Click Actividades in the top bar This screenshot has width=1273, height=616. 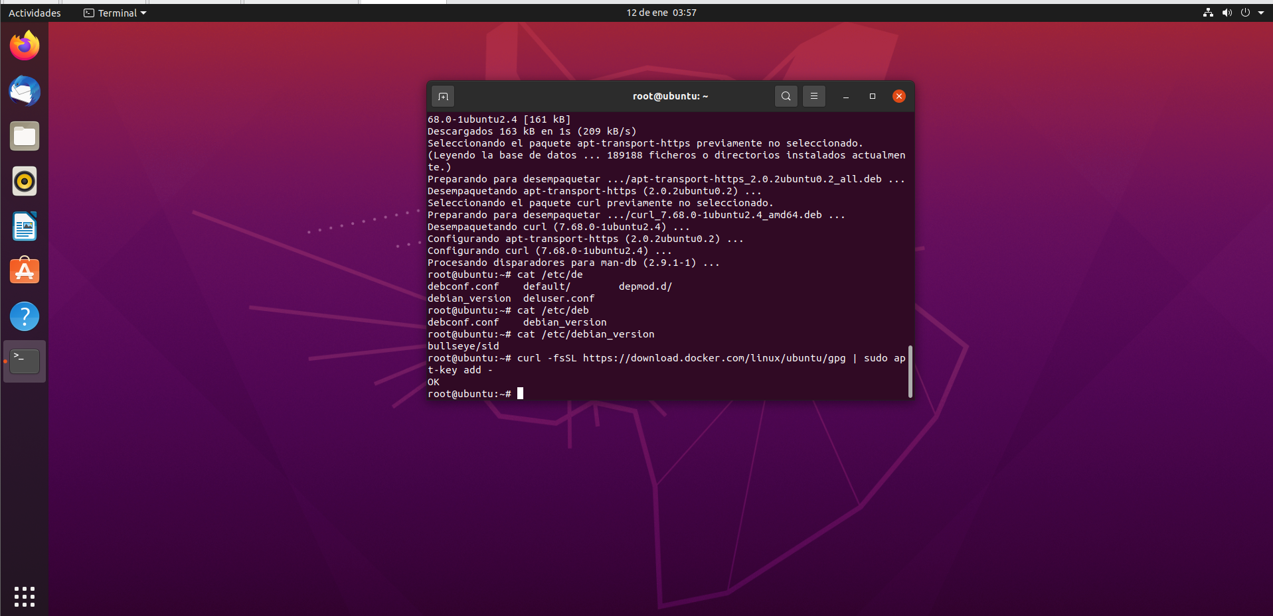pyautogui.click(x=35, y=13)
